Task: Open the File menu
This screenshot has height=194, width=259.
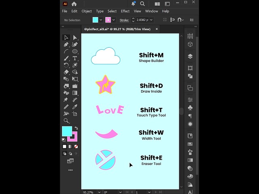Action: coord(65,11)
